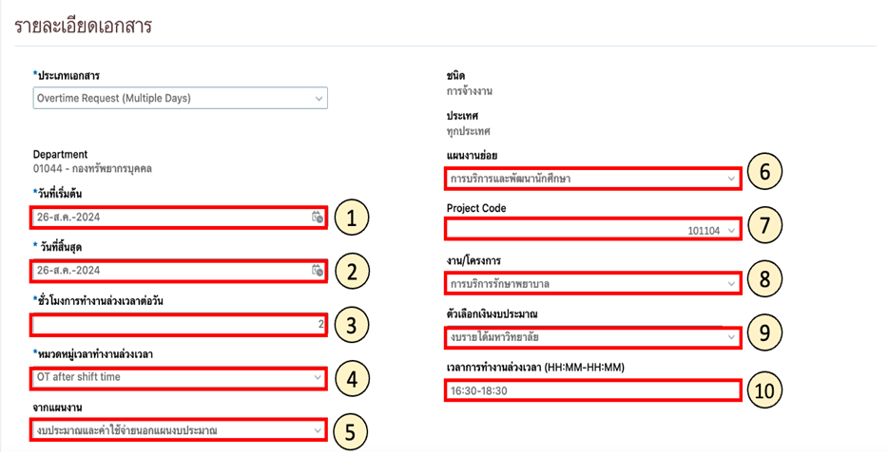Screen dimensions: 889x455
Task: Click numbered marker 7 circle
Action: click(763, 224)
